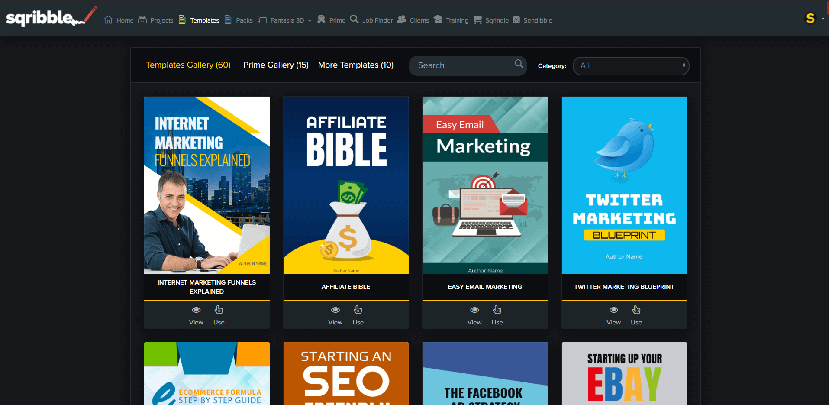The width and height of the screenshot is (829, 405).
Task: Switch to Templates Gallery (60) tab
Action: (188, 65)
